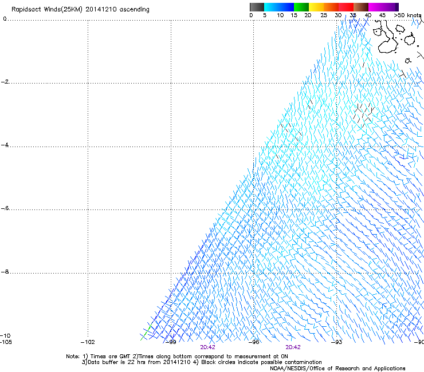Click the latitude '0' label at top-left
Image resolution: width=424 pixels, height=372 pixels.
tap(5, 19)
